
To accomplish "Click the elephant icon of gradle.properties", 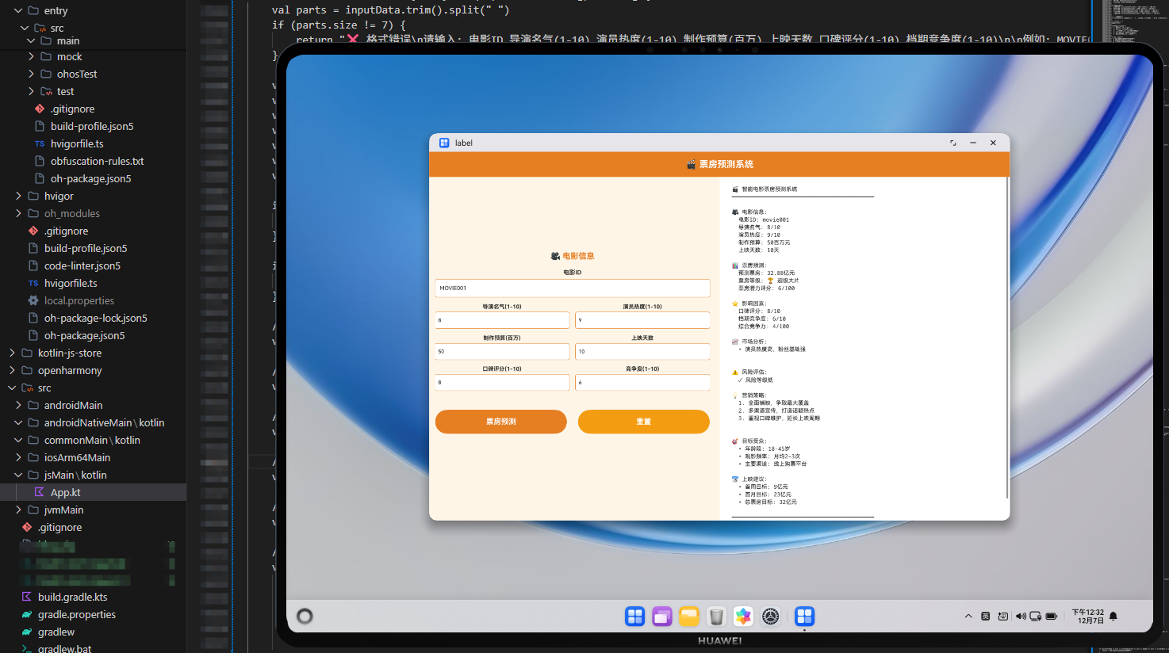I will click(x=27, y=614).
